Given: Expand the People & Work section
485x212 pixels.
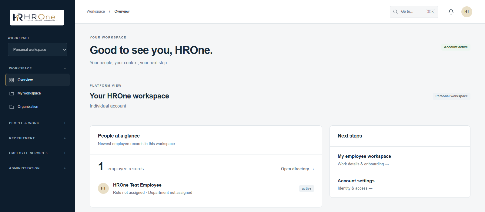Looking at the screenshot, I should pos(38,123).
